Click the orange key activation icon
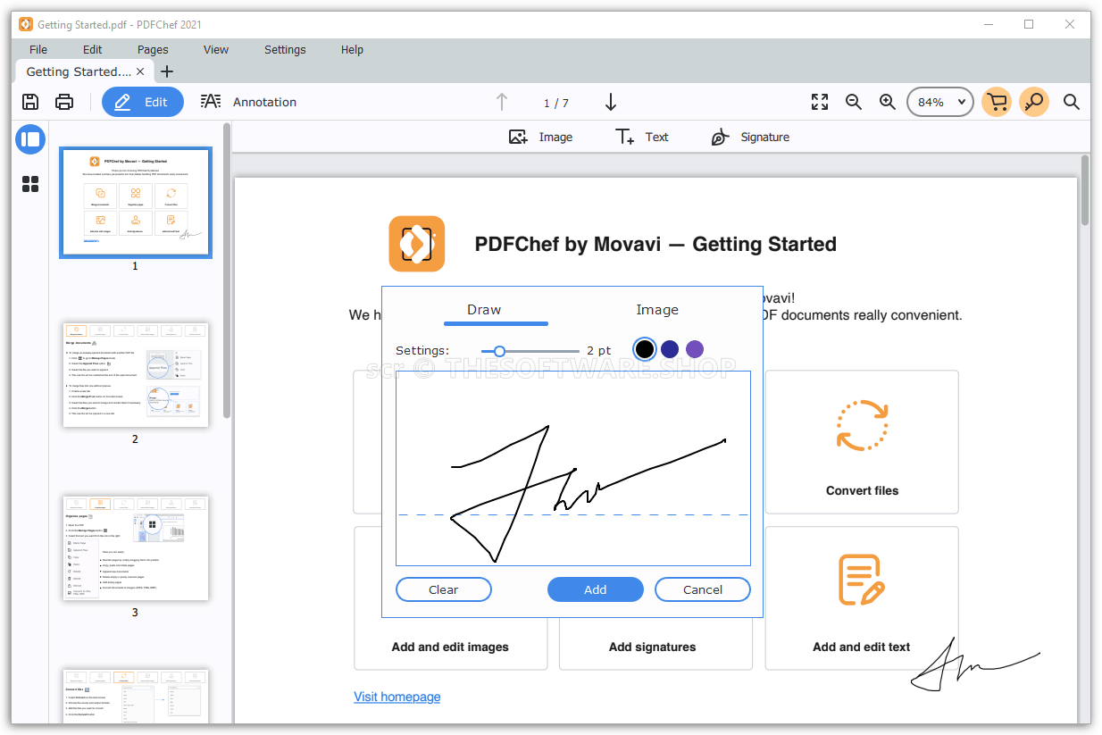Screen dimensions: 1102x735 point(1034,102)
